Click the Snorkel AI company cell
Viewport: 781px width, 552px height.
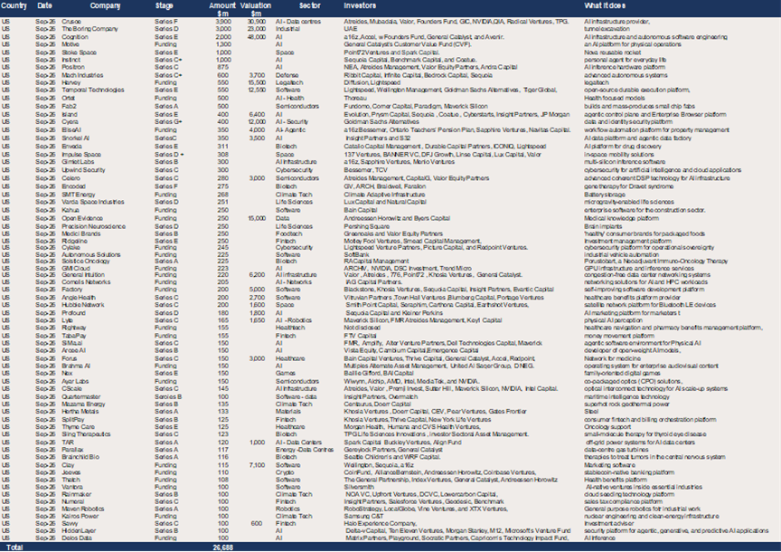point(75,138)
